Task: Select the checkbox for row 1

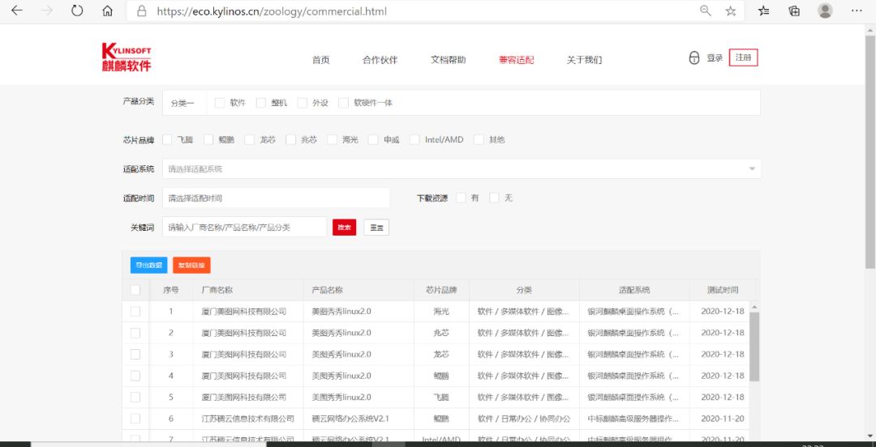Action: click(x=135, y=312)
